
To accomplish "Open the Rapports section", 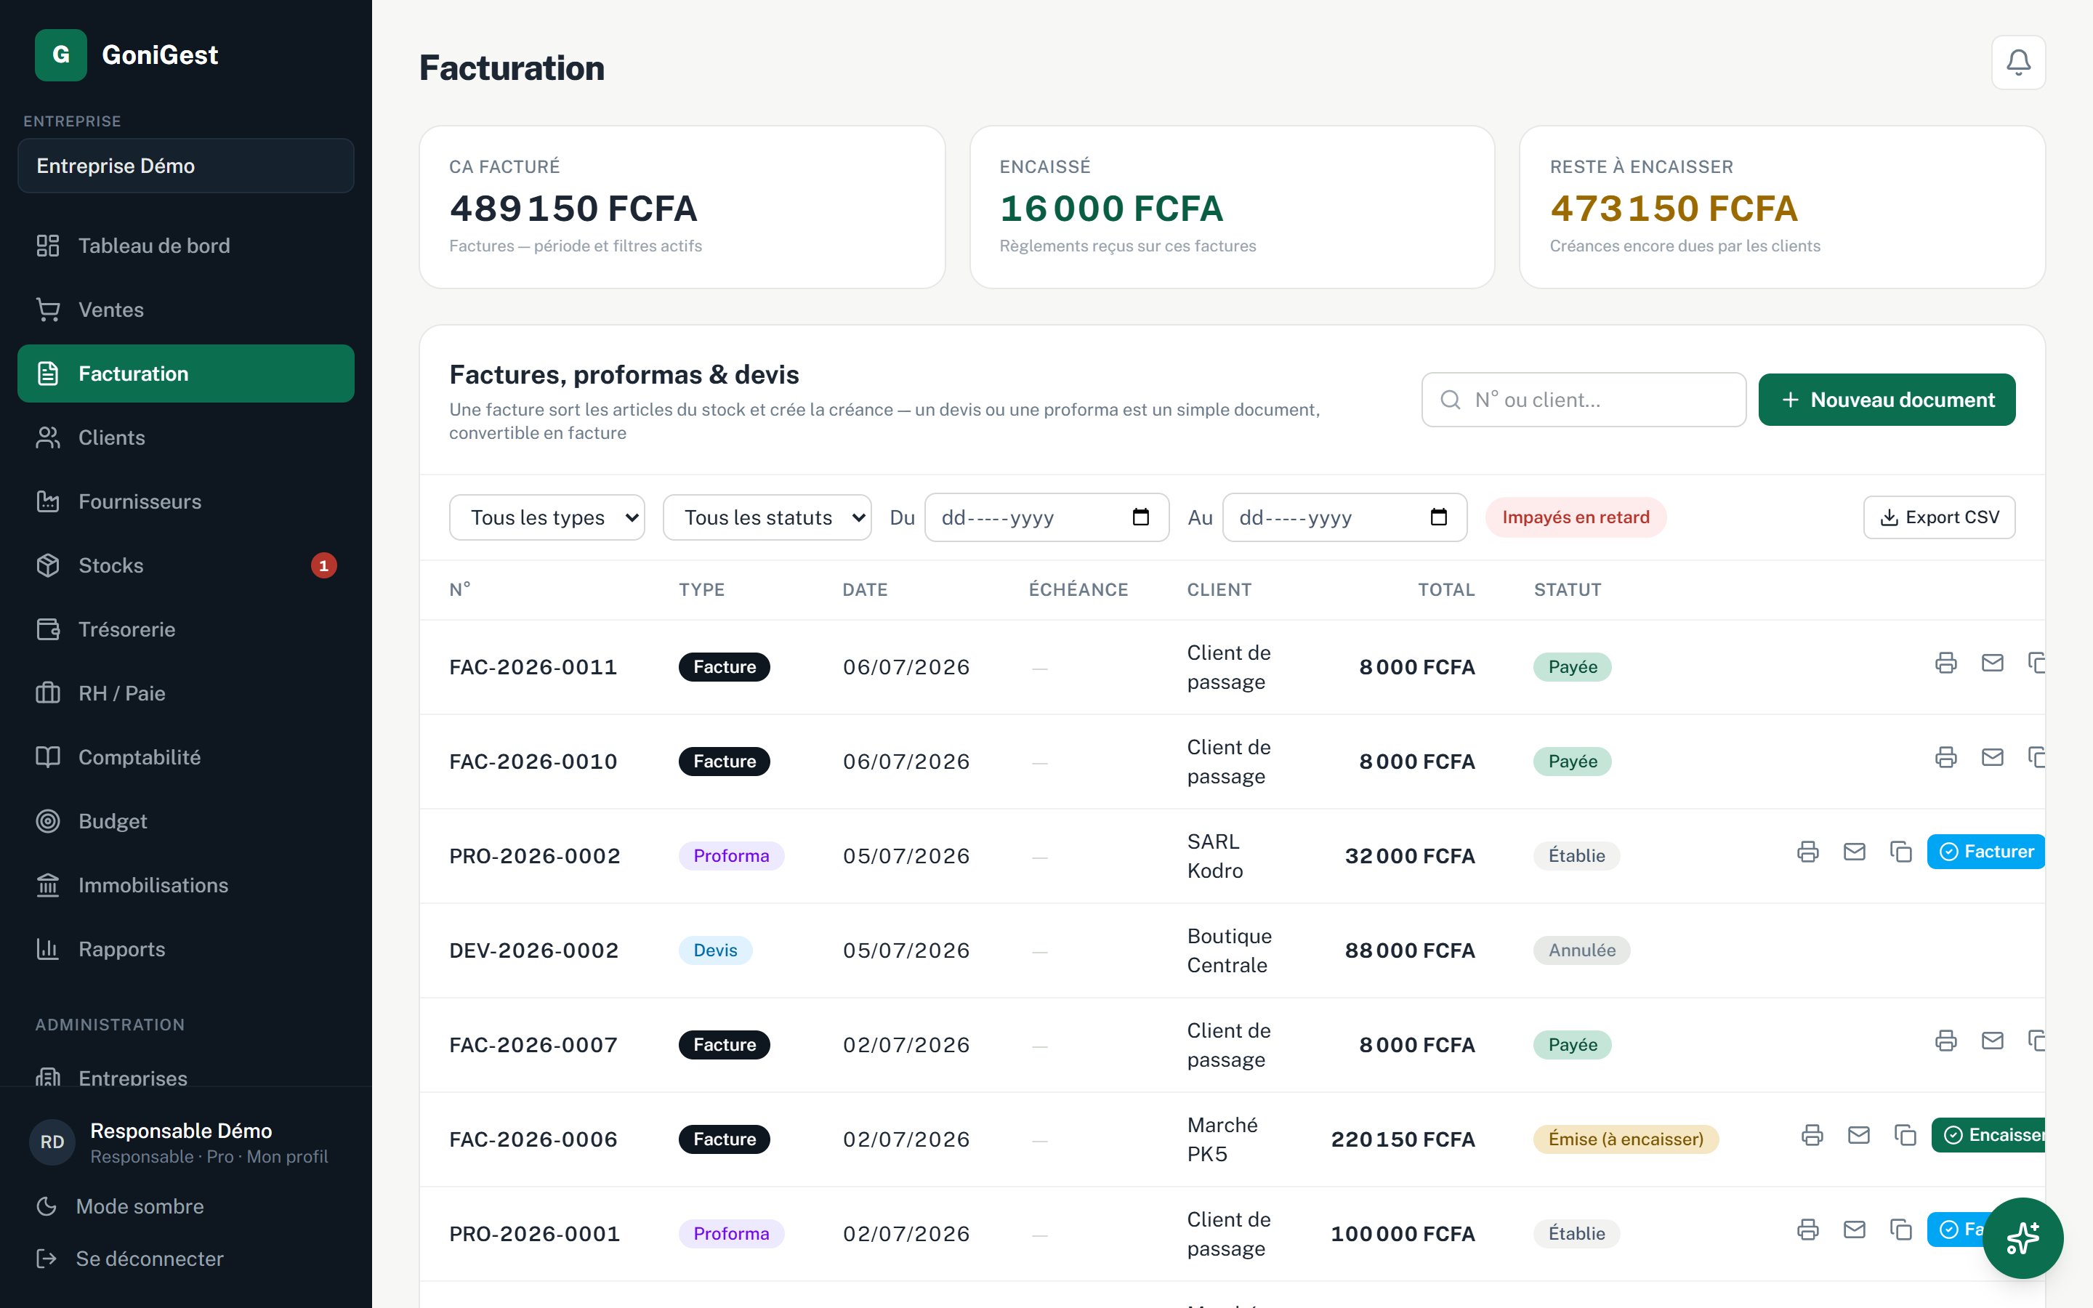I will click(186, 949).
